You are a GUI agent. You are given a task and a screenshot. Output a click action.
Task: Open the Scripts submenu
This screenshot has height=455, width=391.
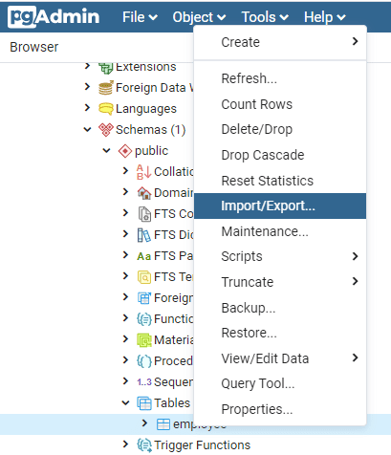280,256
